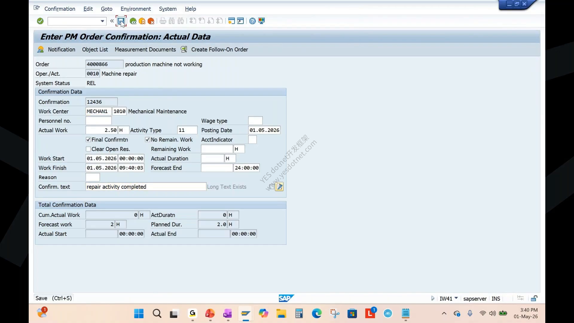
Task: Click the red Cancel icon
Action: [x=151, y=21]
